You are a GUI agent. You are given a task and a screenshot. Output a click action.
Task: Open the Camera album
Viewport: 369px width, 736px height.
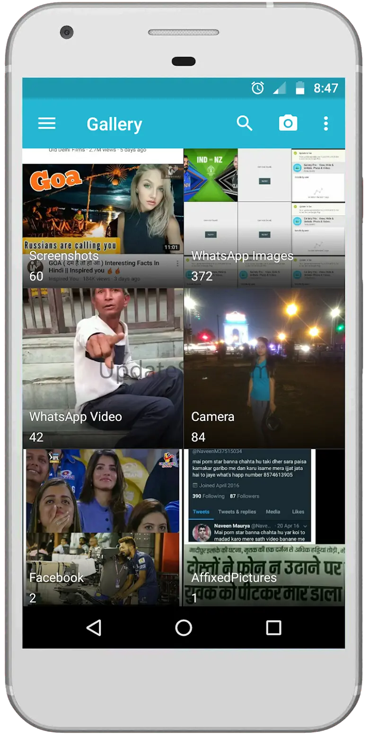coord(264,368)
